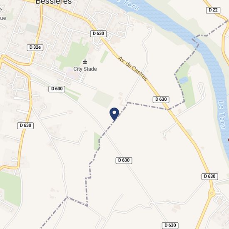Click the Bessières town name label
This screenshot has height=229, width=229.
(54, 2)
